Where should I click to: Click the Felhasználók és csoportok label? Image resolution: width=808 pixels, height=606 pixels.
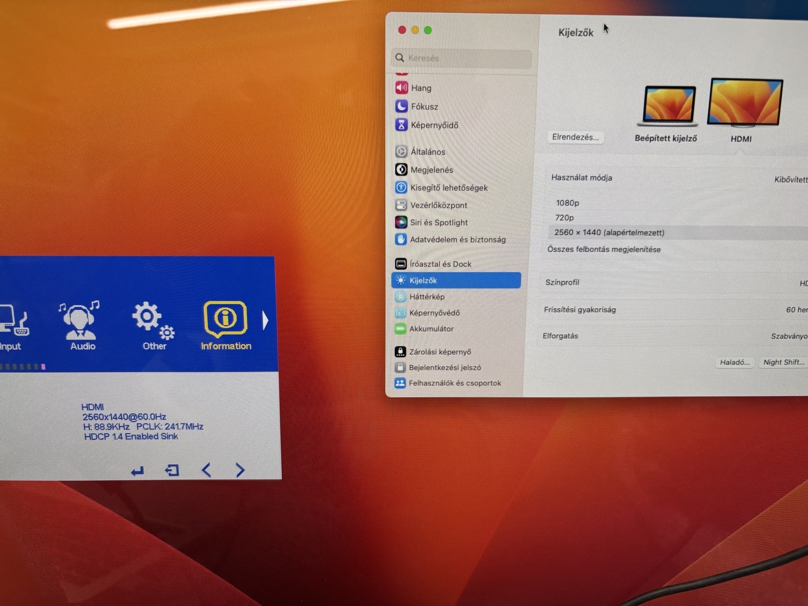(455, 383)
